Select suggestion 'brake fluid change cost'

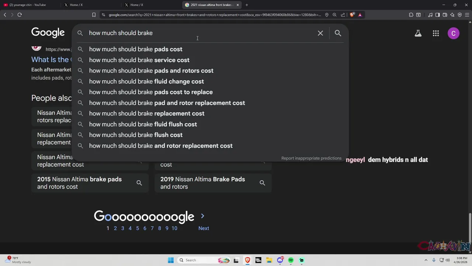click(210, 81)
